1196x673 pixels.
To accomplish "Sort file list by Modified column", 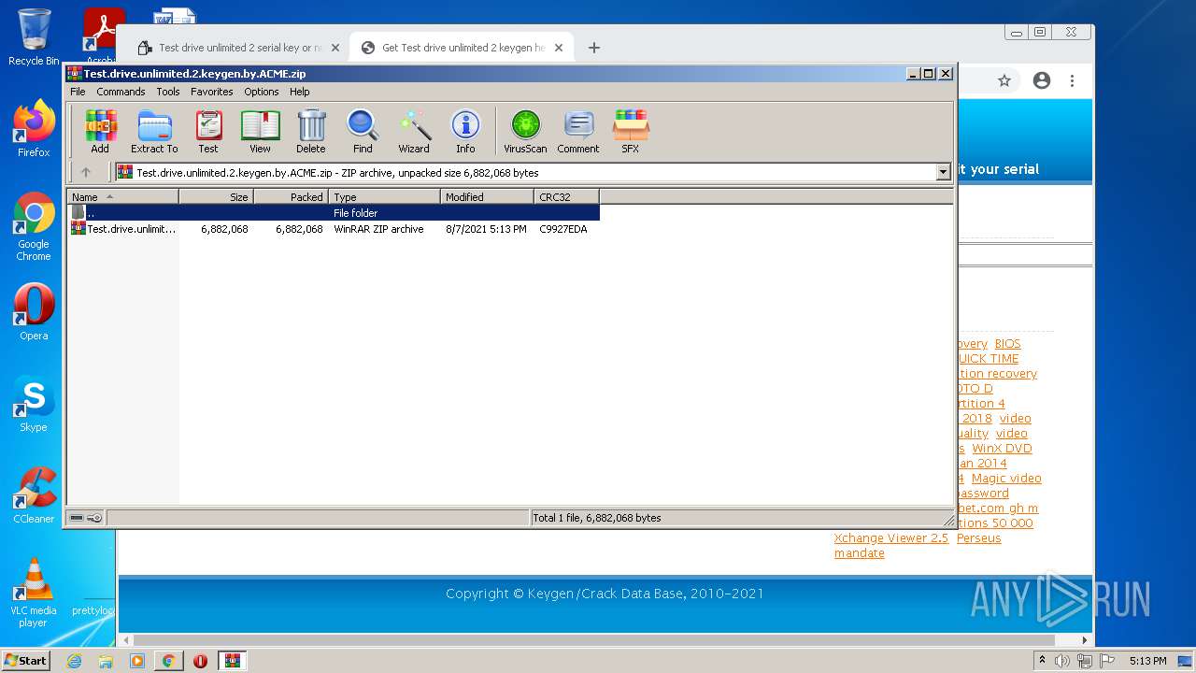I will [x=487, y=196].
